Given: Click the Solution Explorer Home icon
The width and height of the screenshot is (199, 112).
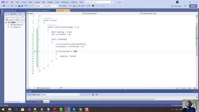Looking at the screenshot, I should (12, 14).
